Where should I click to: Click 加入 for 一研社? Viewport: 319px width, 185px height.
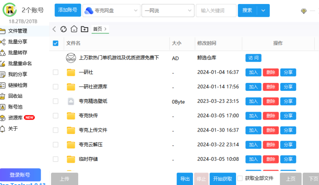tap(253, 72)
